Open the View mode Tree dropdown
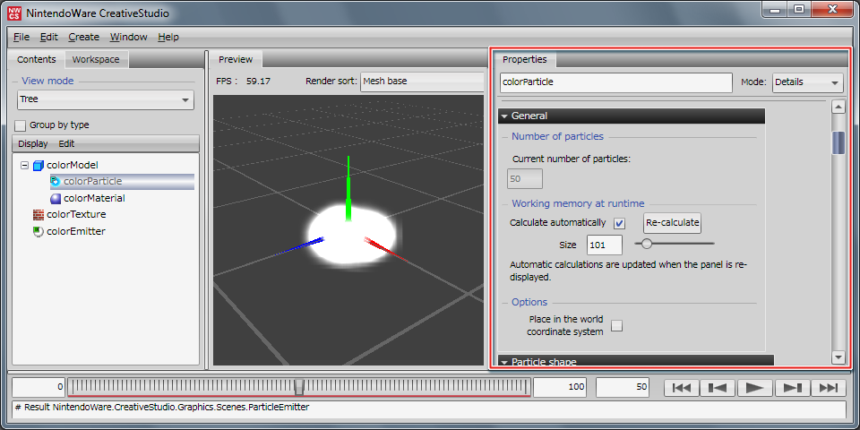Viewport: 860px width, 430px height. coord(105,99)
